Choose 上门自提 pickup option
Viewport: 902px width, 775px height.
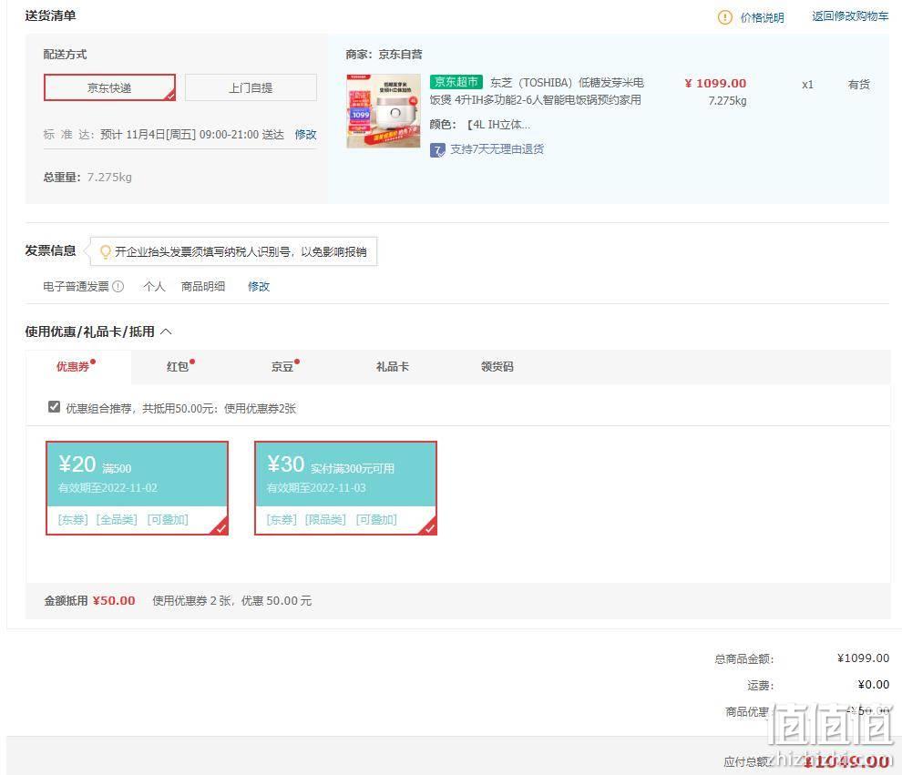click(x=251, y=87)
